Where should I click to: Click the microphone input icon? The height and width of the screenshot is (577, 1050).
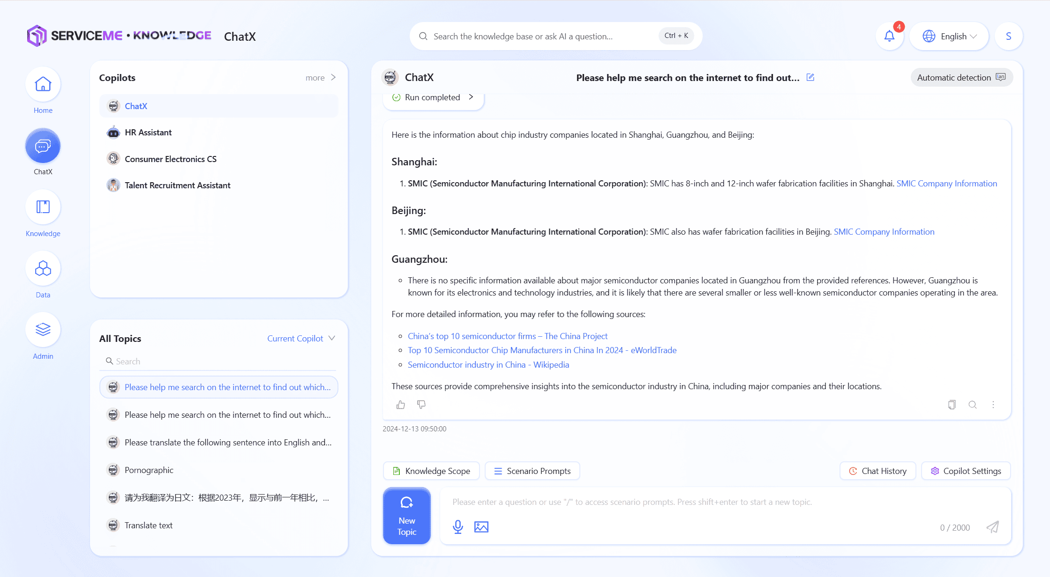[458, 526]
